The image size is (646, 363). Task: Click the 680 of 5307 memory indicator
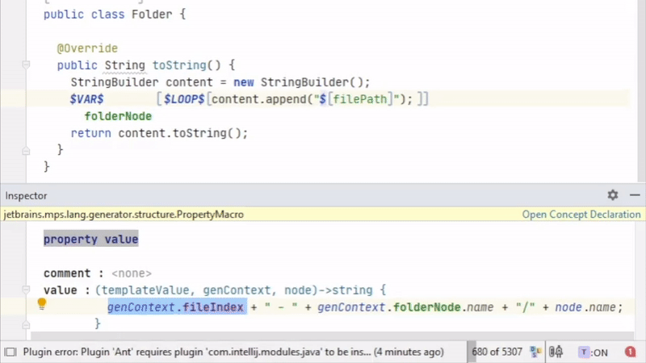(497, 352)
